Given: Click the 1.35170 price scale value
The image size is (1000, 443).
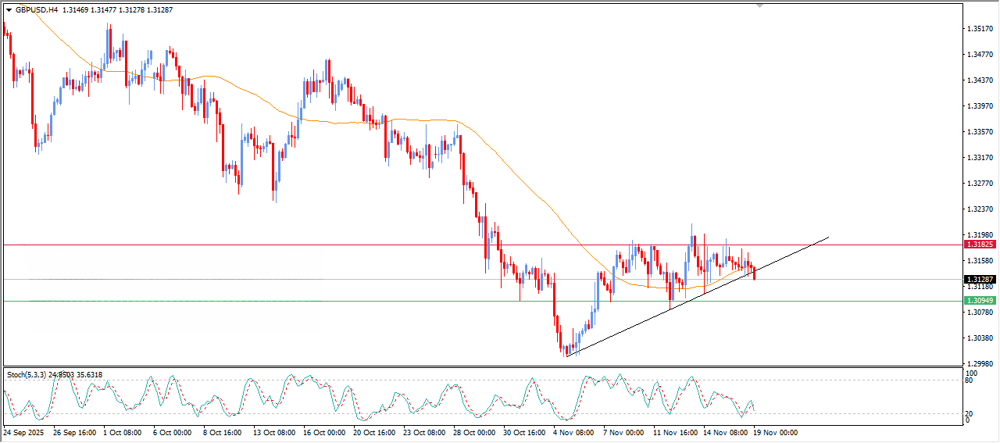Looking at the screenshot, I should (x=980, y=29).
